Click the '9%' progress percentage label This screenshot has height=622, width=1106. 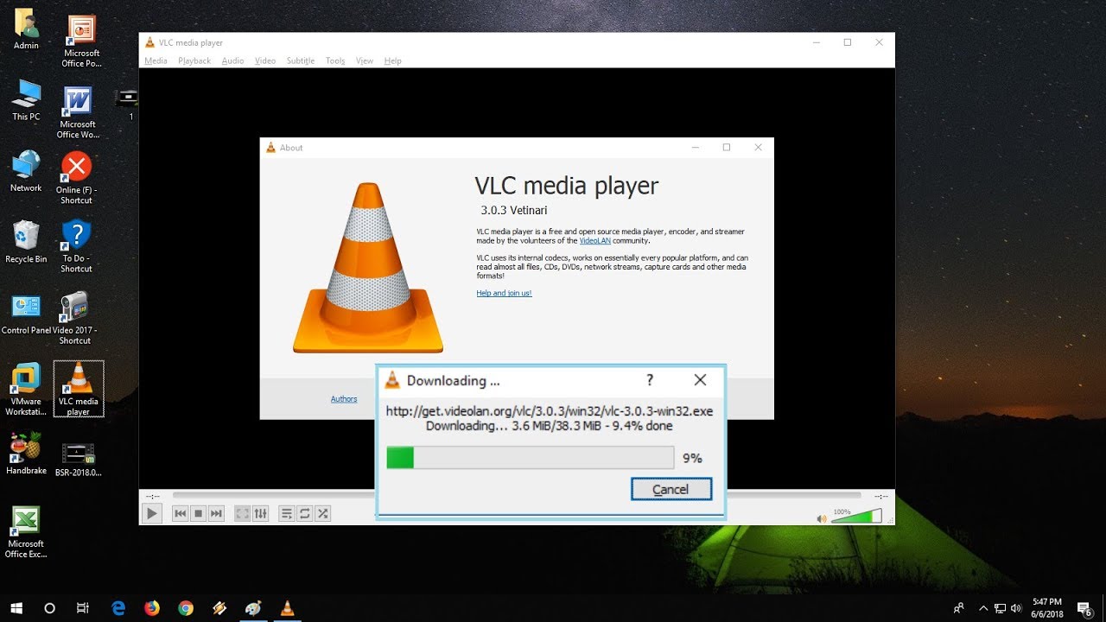point(692,459)
